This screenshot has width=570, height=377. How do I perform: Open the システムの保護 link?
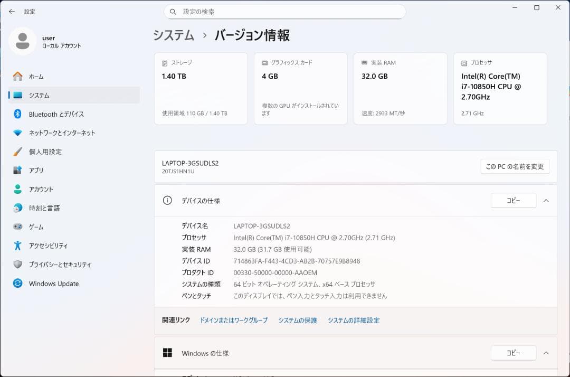click(x=297, y=320)
